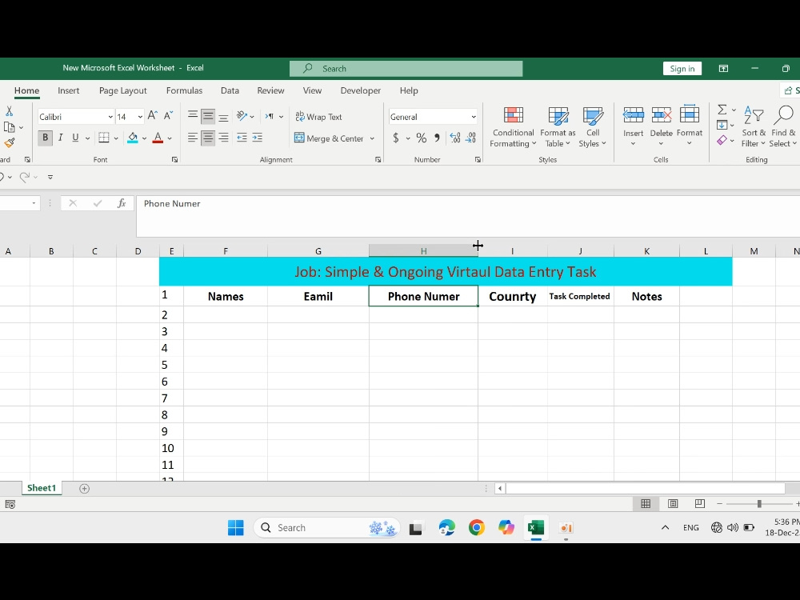The width and height of the screenshot is (800, 600).
Task: Expand the Fill Color dropdown arrow
Action: click(144, 138)
